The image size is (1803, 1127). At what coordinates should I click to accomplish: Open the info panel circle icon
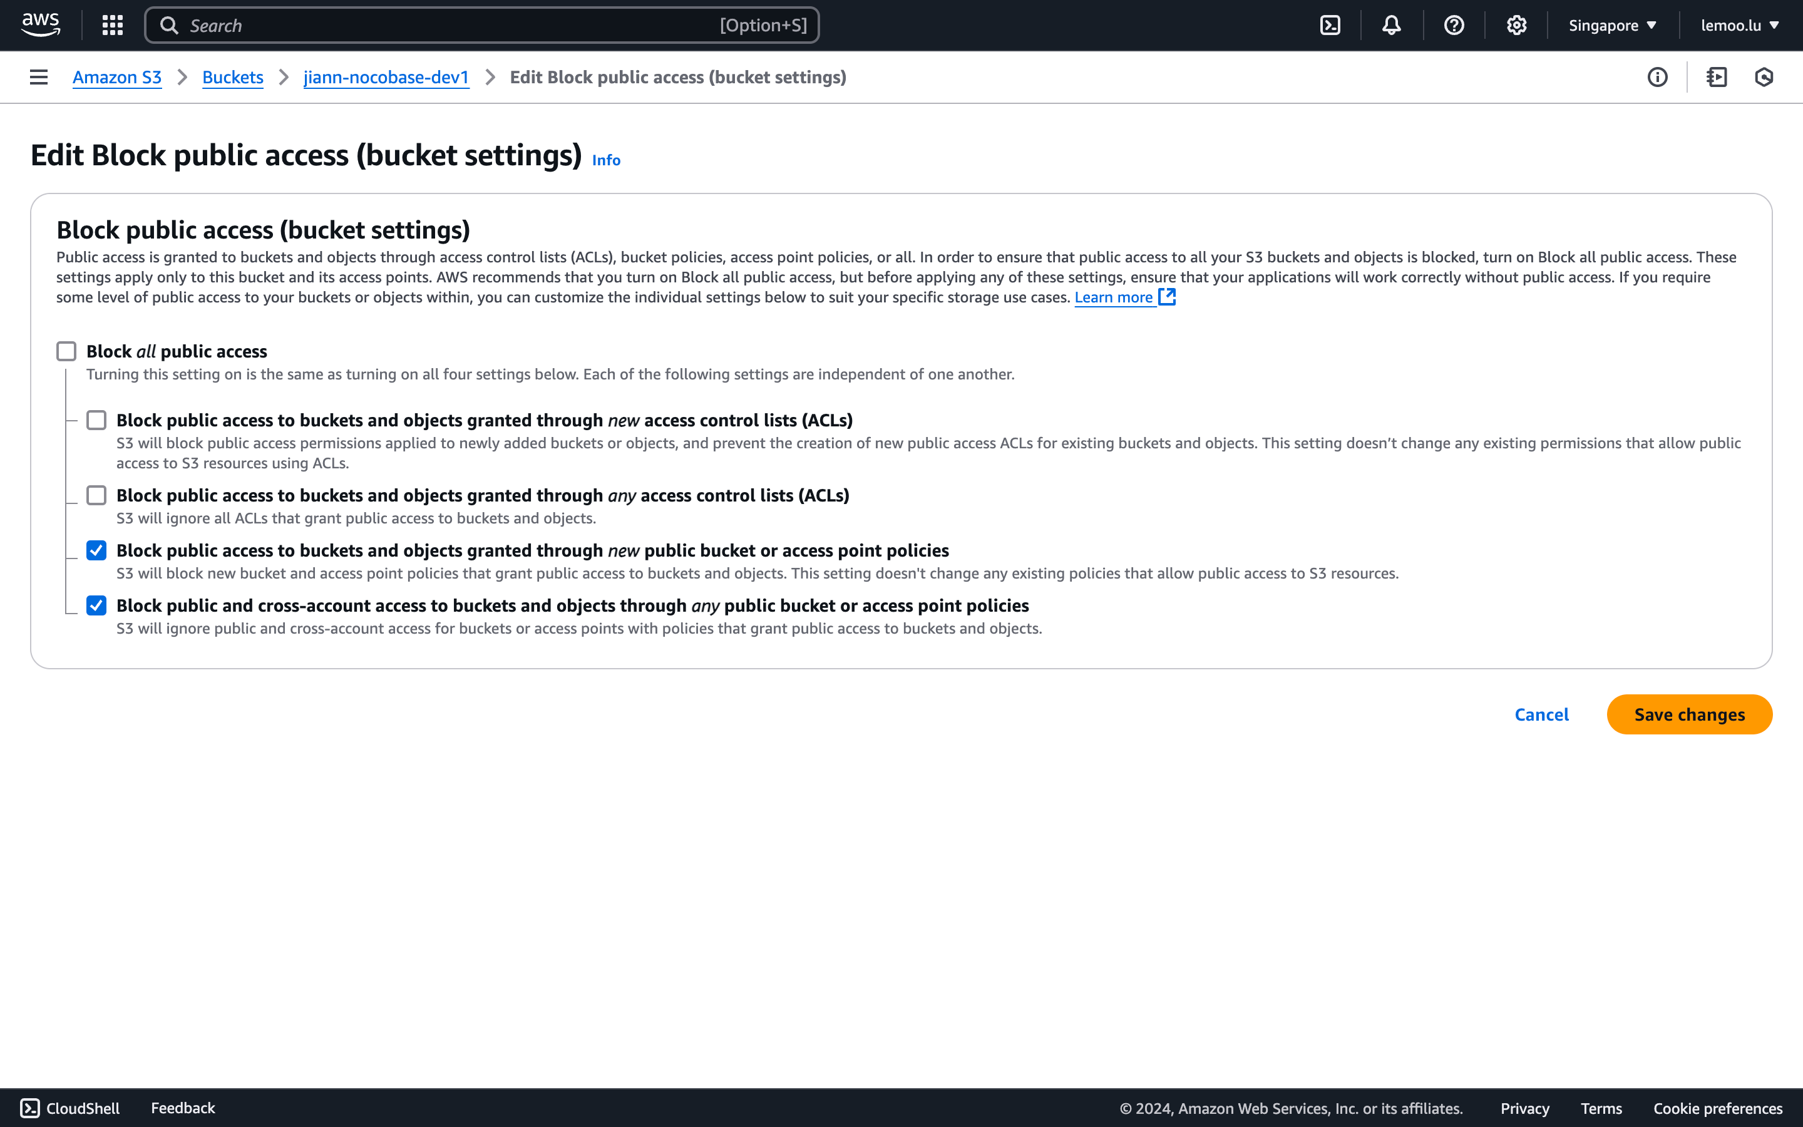pyautogui.click(x=1657, y=77)
